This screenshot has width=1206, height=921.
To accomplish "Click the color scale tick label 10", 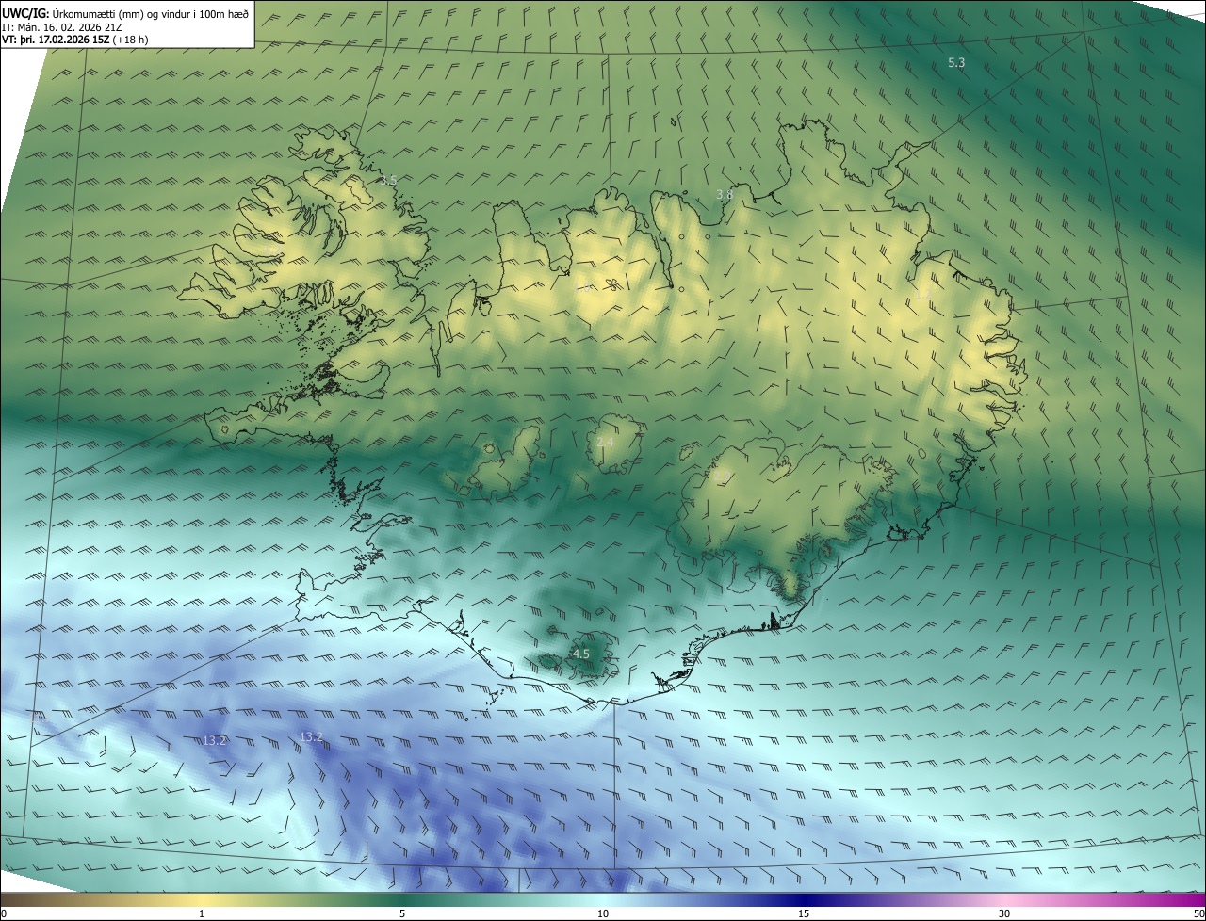I will coord(603,913).
